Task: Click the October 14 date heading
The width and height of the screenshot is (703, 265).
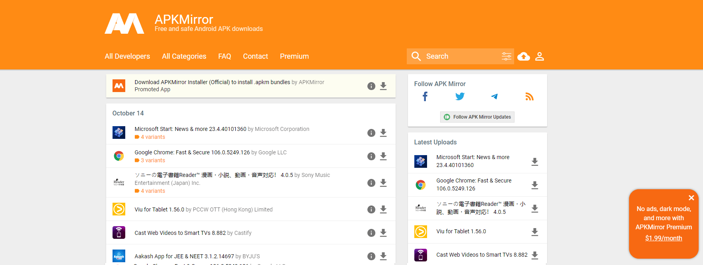Action: pyautogui.click(x=128, y=113)
